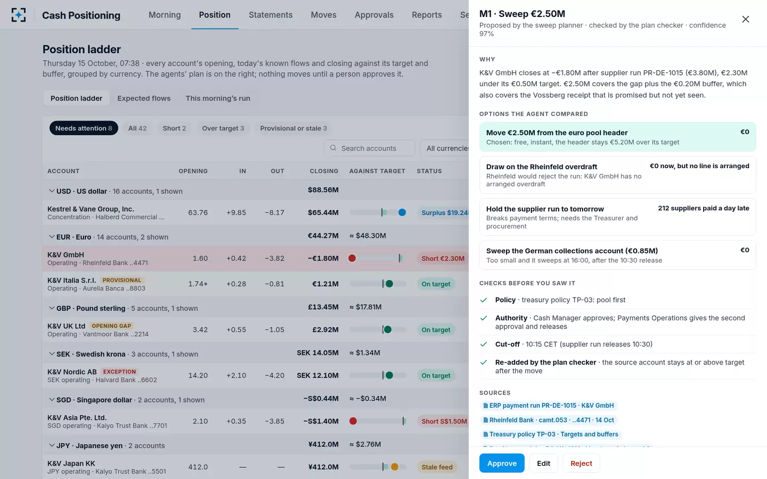Collapse the USD US dollar group

click(52, 191)
